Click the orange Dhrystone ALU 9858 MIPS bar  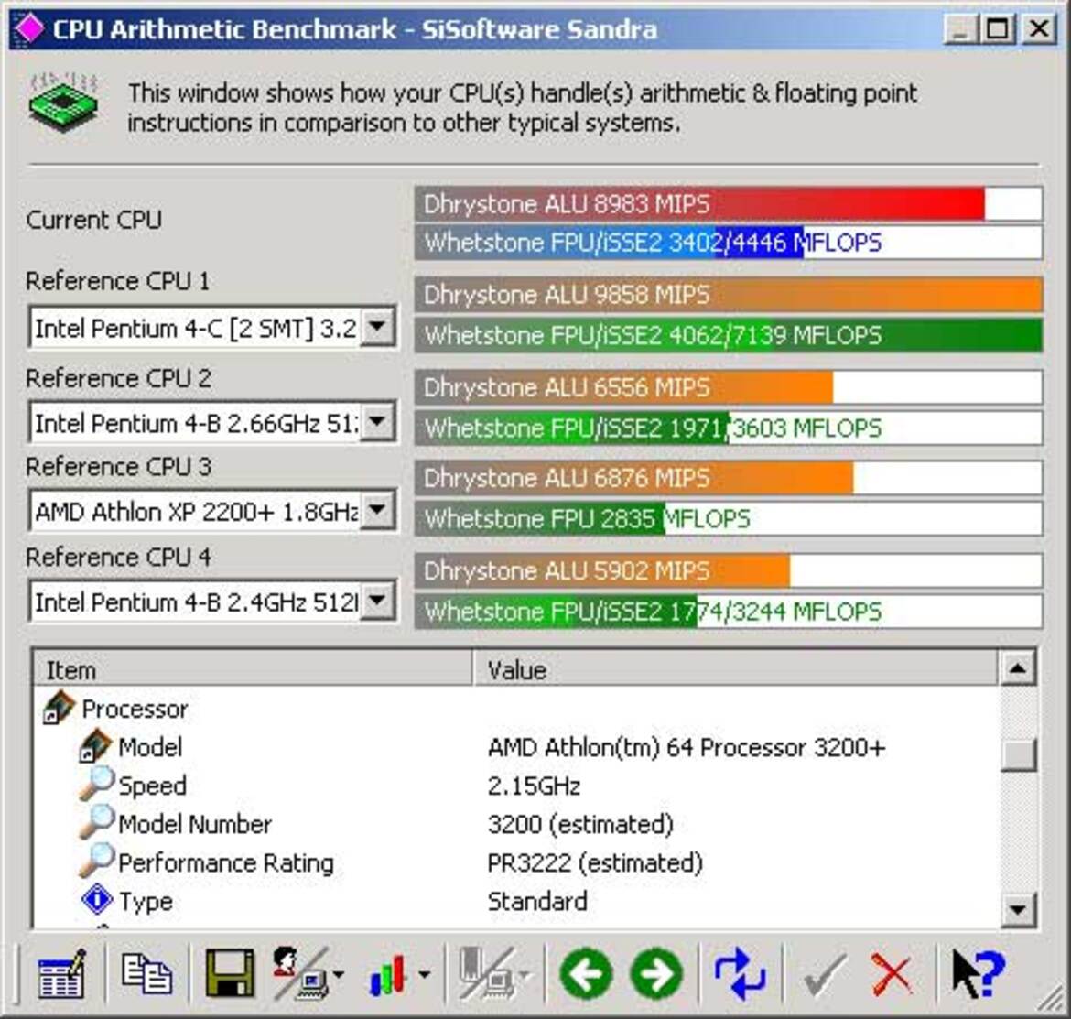[728, 295]
